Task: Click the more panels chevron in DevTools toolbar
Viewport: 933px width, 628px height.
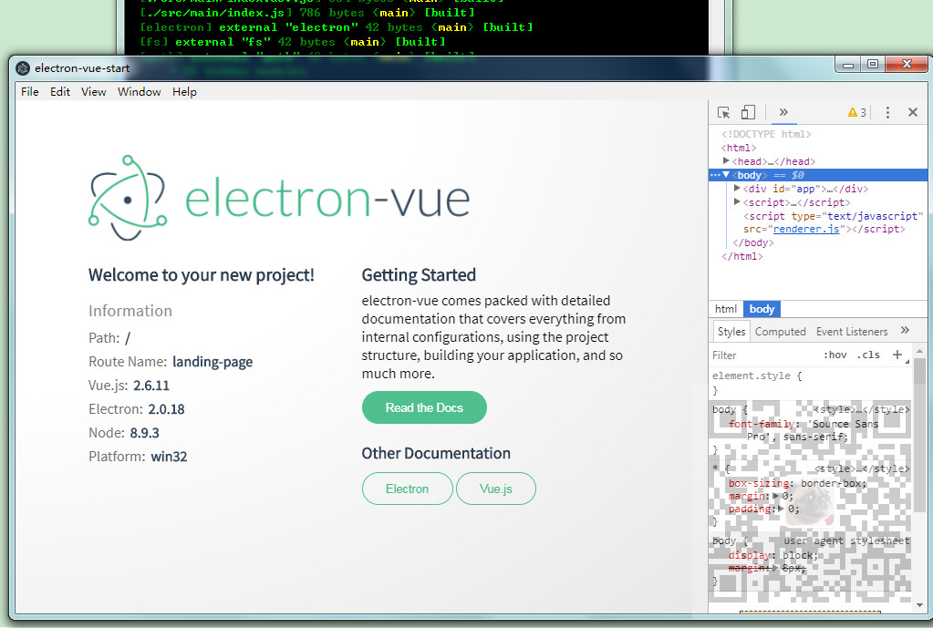Action: 783,110
